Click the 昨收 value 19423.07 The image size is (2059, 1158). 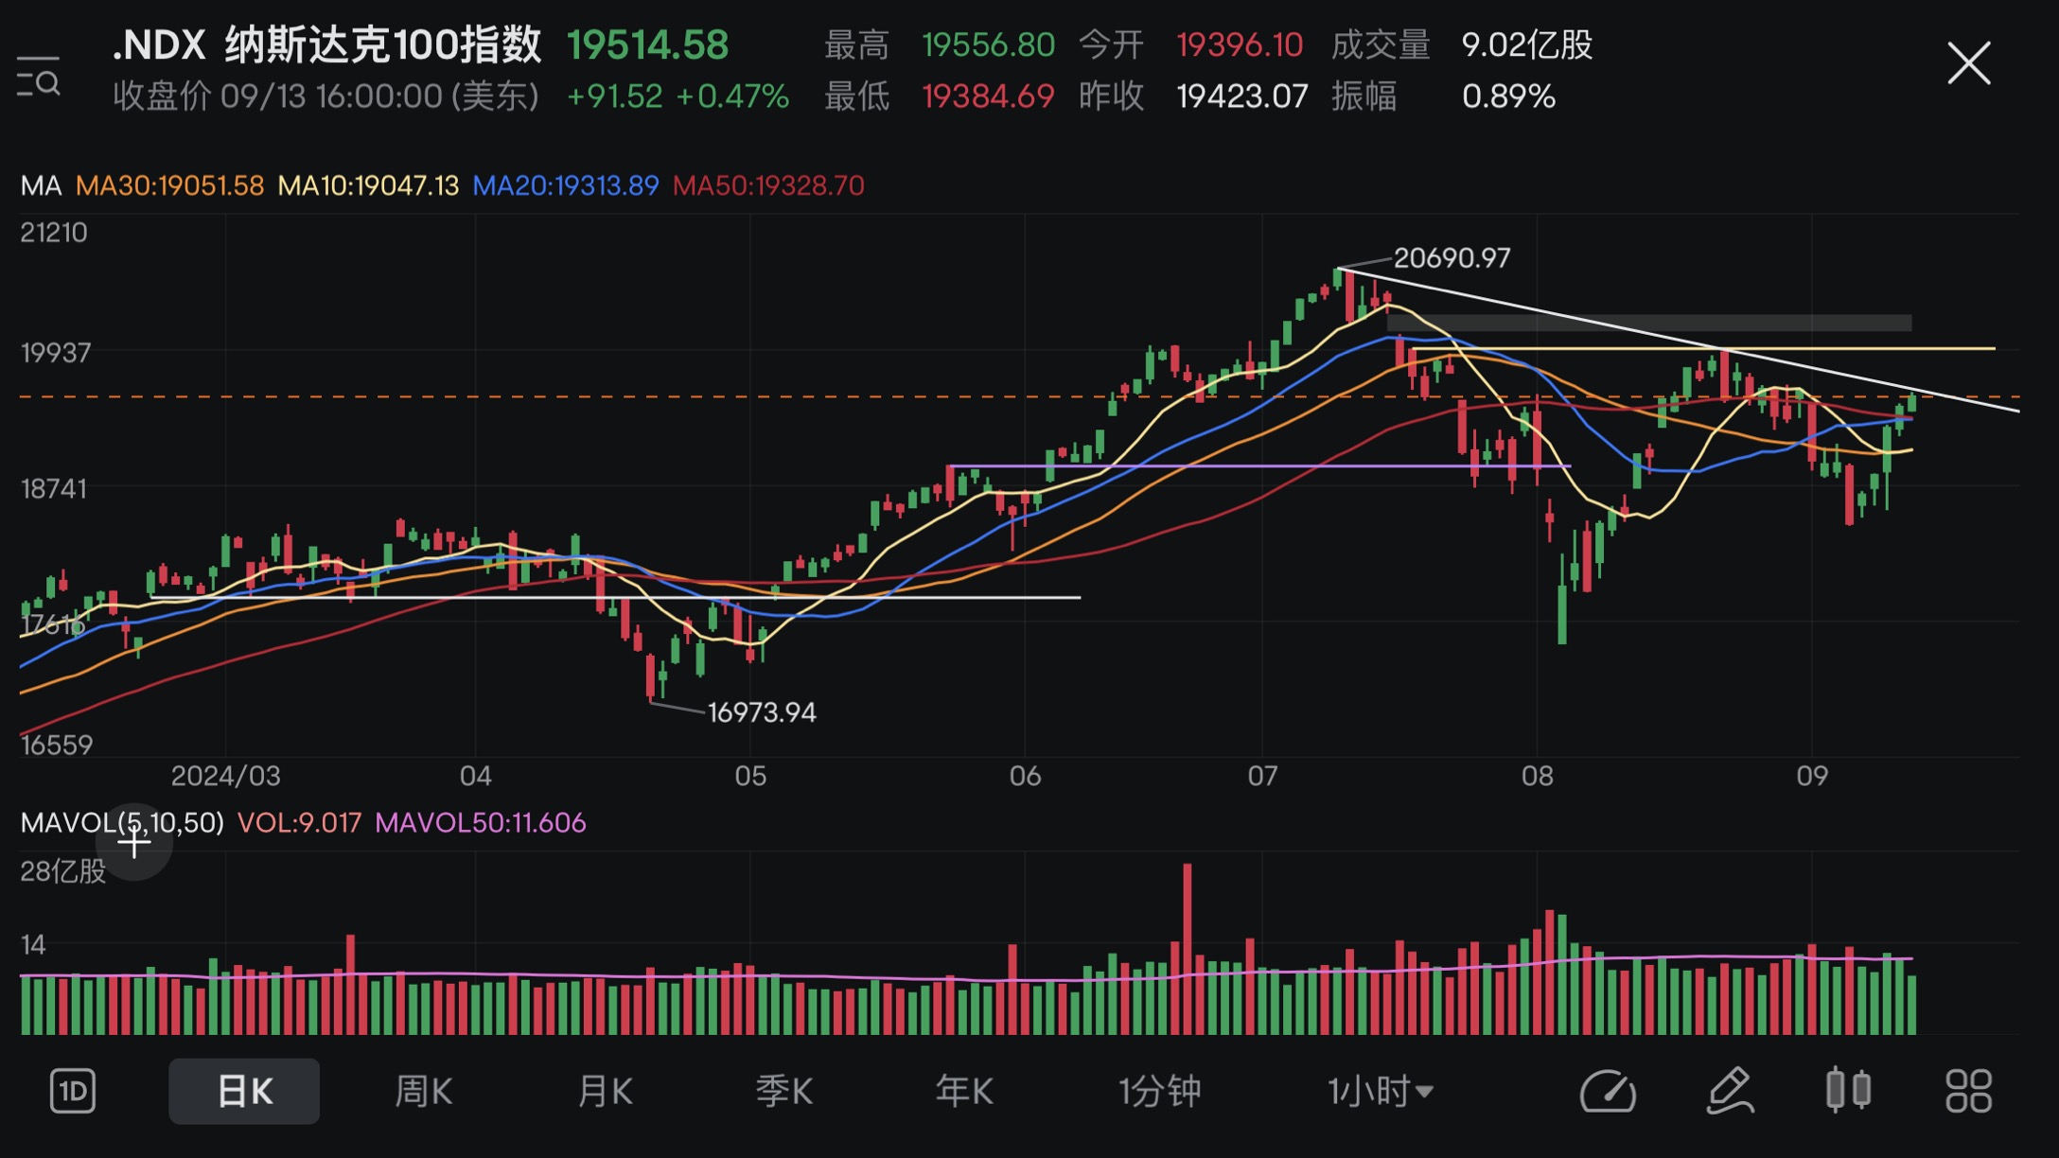click(x=1242, y=96)
